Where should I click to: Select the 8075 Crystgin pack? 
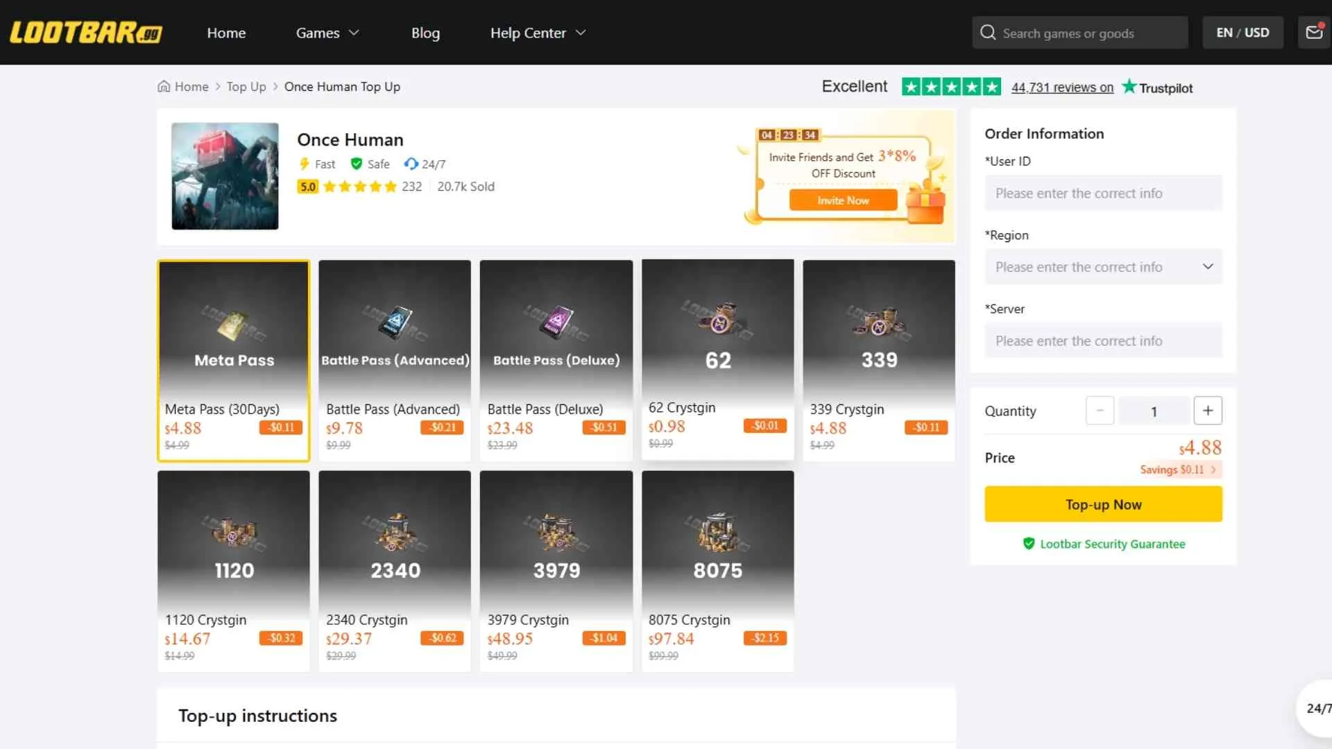tap(718, 571)
